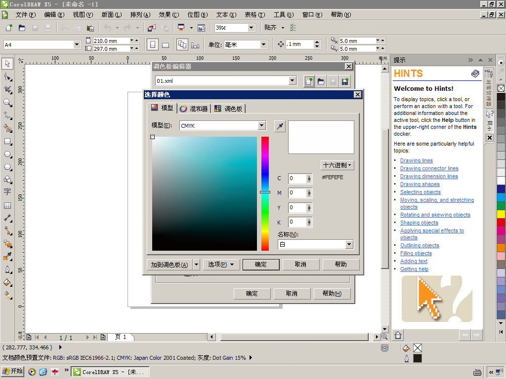Expand the color Name dropdown
The image size is (506, 379).
(x=349, y=244)
